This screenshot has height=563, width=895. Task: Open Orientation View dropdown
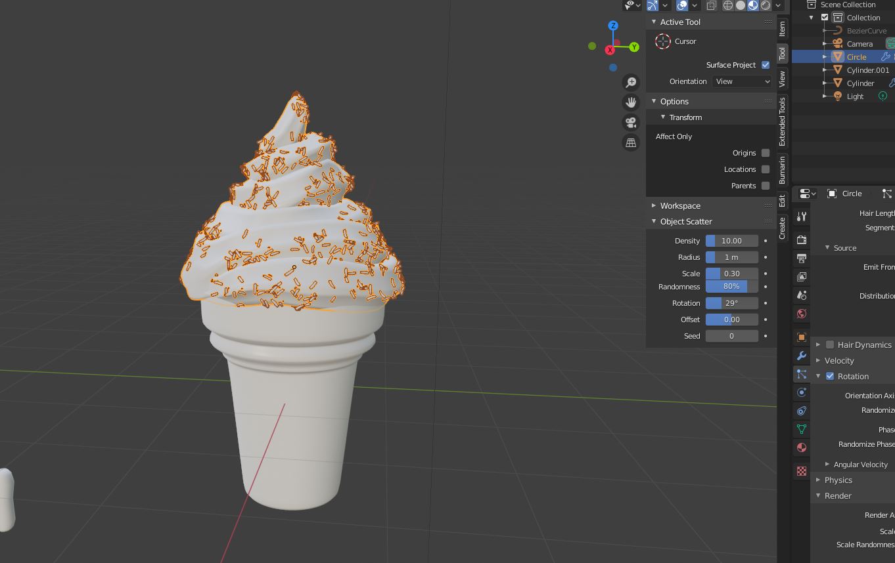click(742, 81)
